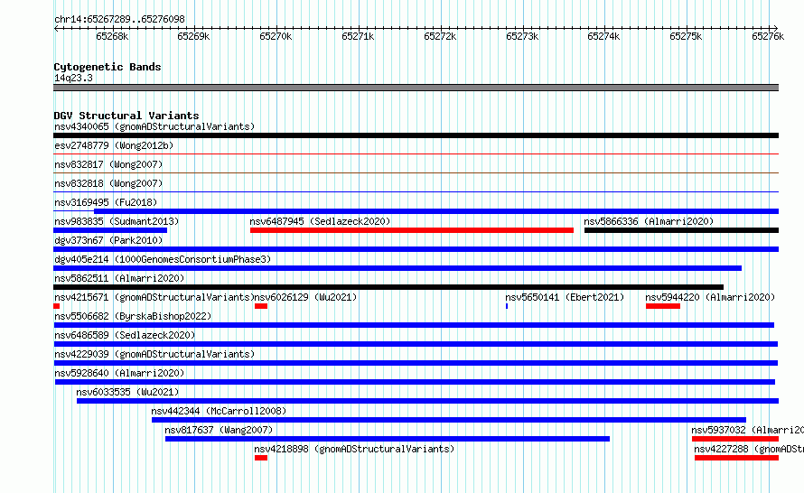
Task: Click the tiny blue nsv5650141 marker
Action: click(507, 306)
